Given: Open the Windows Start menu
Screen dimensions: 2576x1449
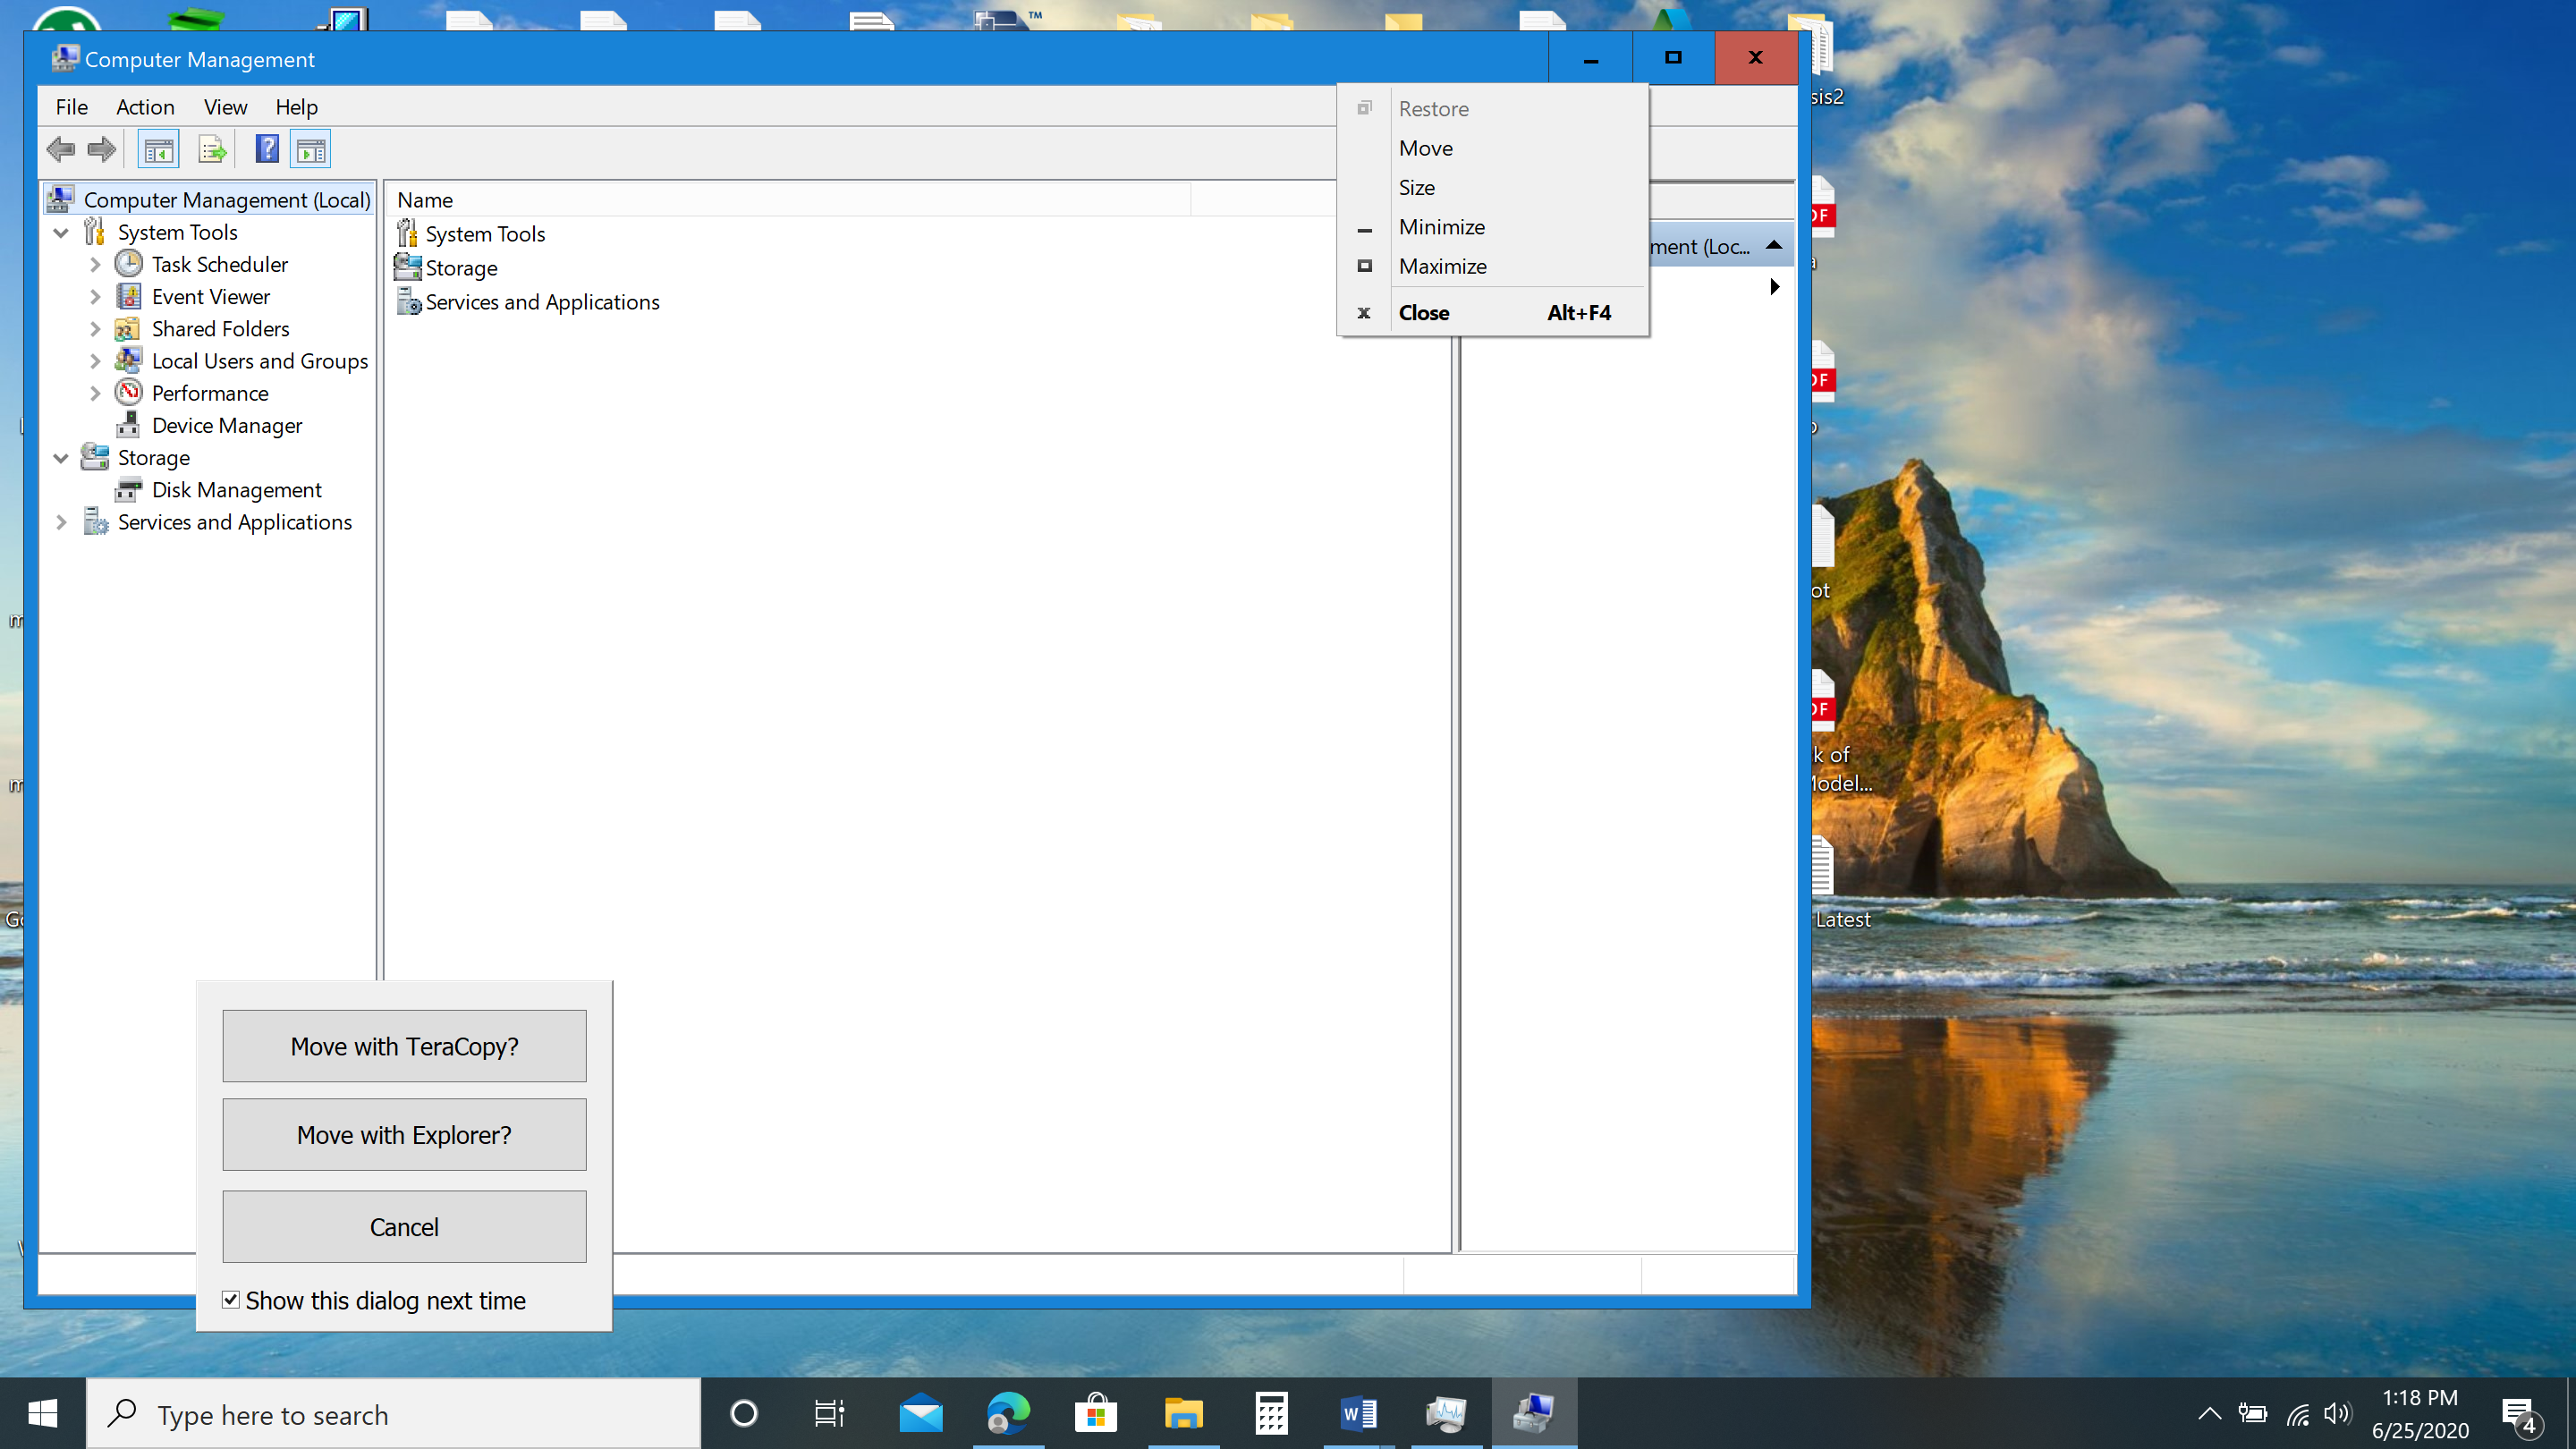Looking at the screenshot, I should point(42,1414).
